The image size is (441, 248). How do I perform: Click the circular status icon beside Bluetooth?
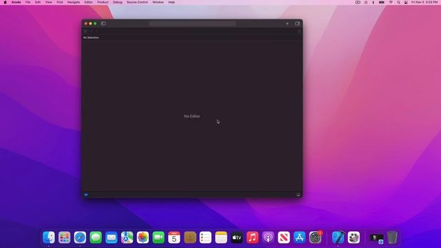(366, 2)
